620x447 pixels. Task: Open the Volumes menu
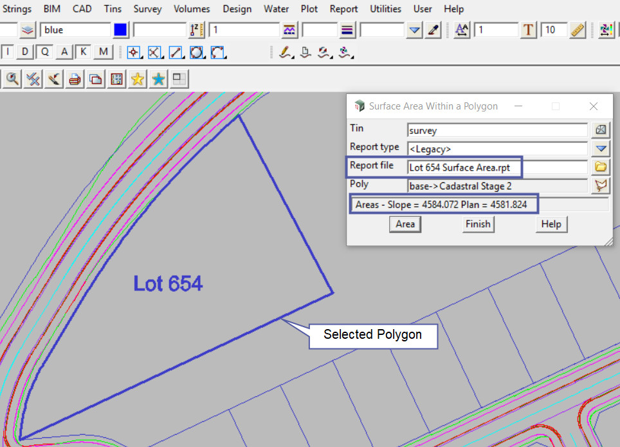point(192,9)
